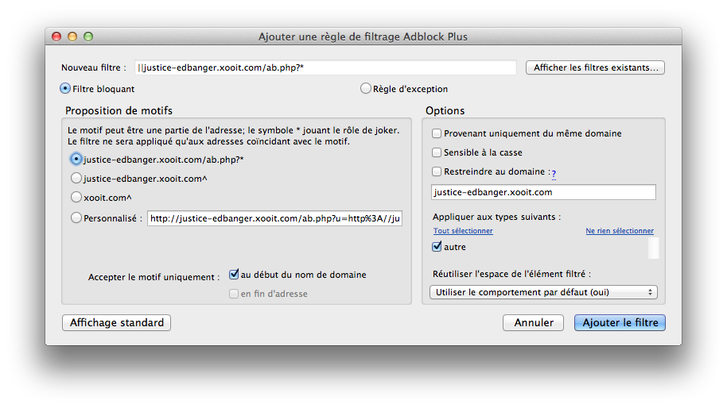727x408 pixels.
Task: Check 'Restreindre au domaine' option
Action: coord(437,171)
